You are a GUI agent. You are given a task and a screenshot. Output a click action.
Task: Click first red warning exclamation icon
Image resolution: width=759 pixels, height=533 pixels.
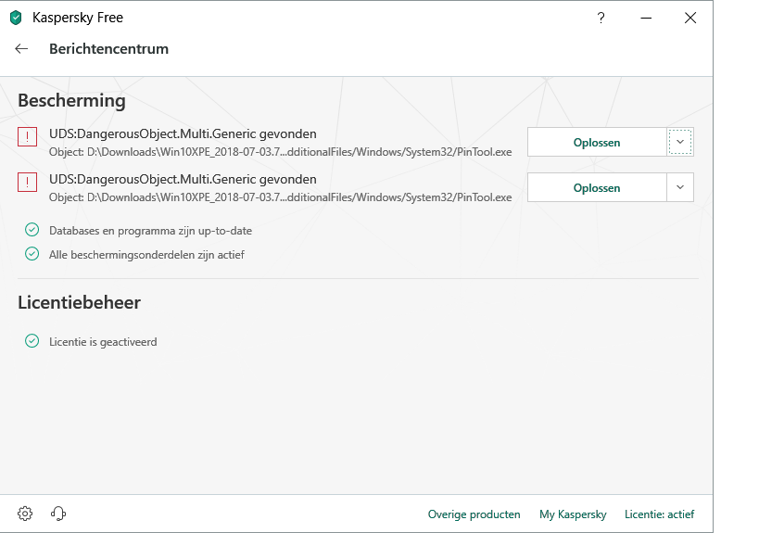point(27,136)
